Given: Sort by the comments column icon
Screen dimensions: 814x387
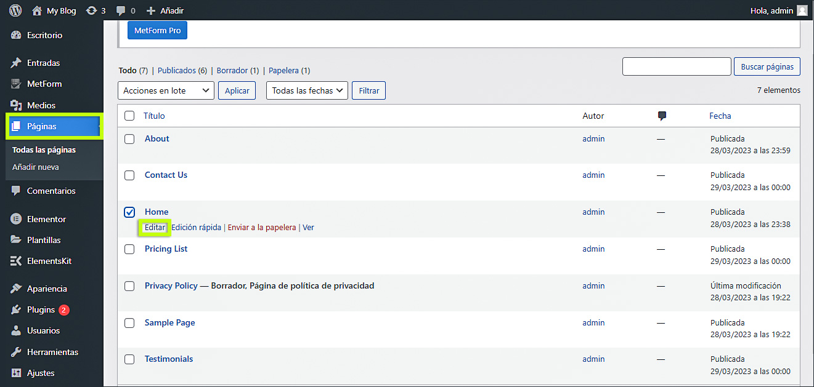Looking at the screenshot, I should pyautogui.click(x=662, y=116).
